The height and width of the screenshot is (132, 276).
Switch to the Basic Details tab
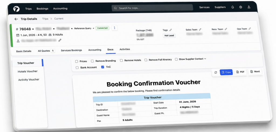[x=24, y=51]
